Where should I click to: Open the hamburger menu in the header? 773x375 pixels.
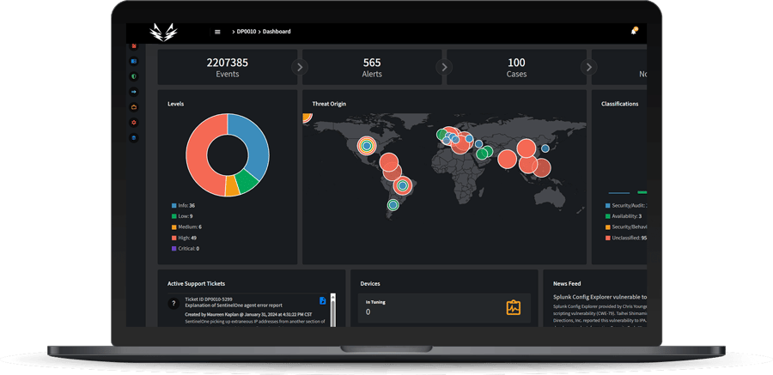(x=217, y=32)
